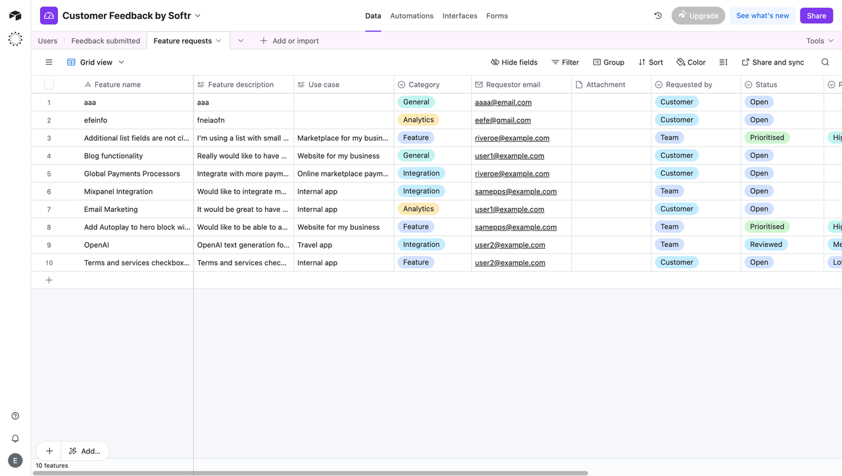
Task: Click the Status column header
Action: click(x=783, y=85)
